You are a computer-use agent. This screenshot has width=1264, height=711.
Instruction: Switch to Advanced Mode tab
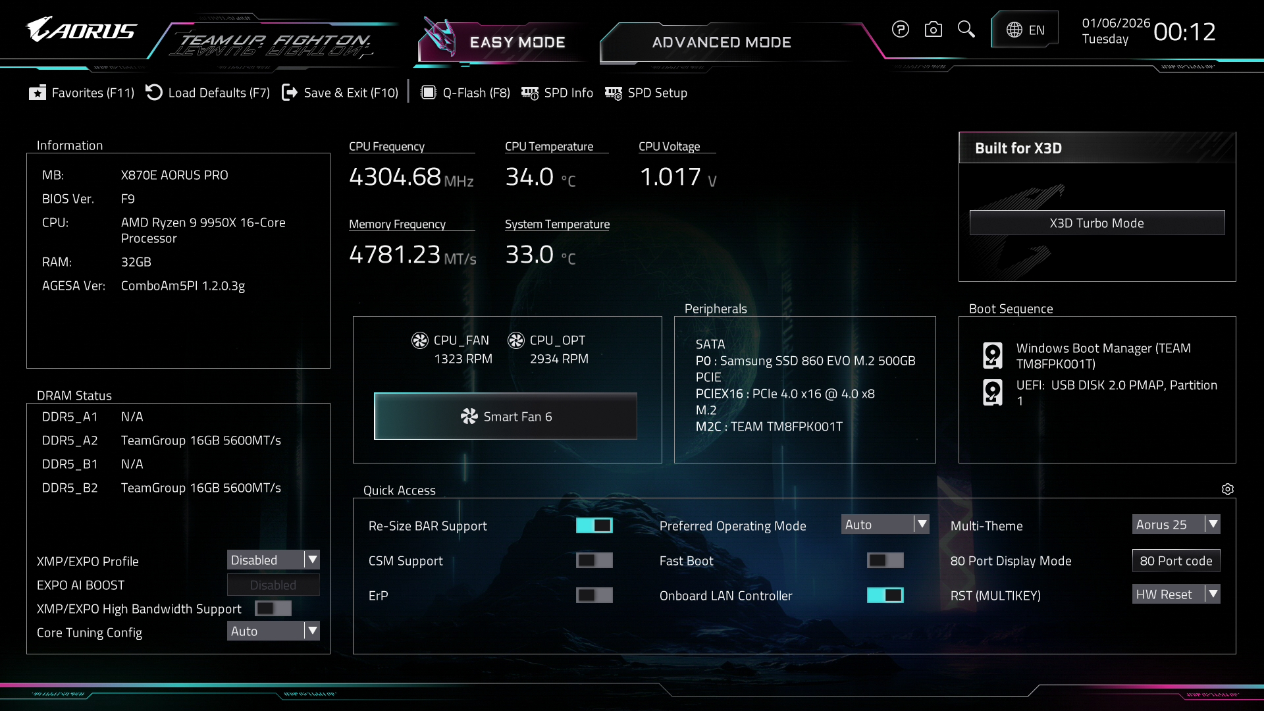pos(722,42)
